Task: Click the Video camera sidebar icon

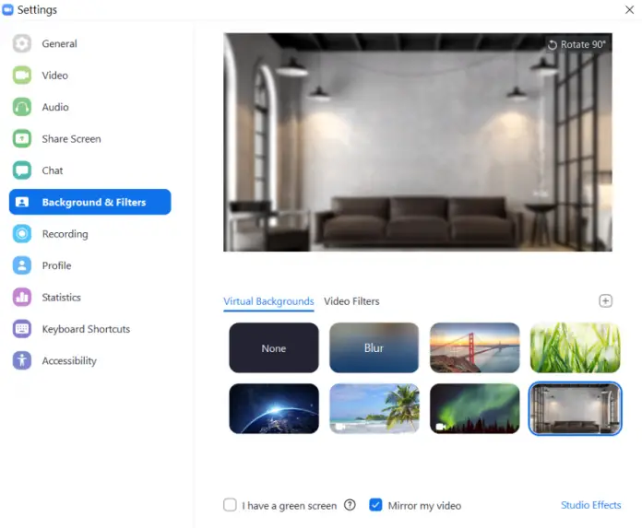Action: 22,76
